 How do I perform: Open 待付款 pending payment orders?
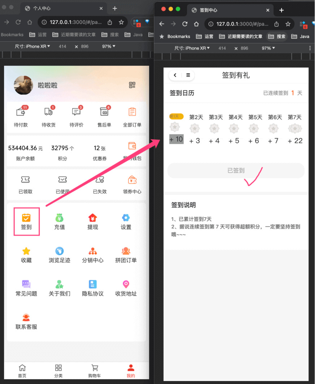[x=21, y=112]
